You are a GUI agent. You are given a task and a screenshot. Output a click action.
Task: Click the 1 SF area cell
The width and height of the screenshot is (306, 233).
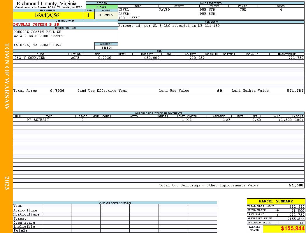pyautogui.click(x=226, y=120)
